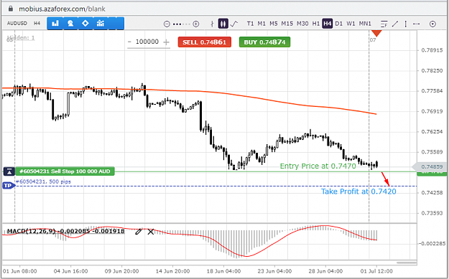Click the Sell Stop 100 000 AUD order label
The height and width of the screenshot is (279, 449).
(x=65, y=171)
